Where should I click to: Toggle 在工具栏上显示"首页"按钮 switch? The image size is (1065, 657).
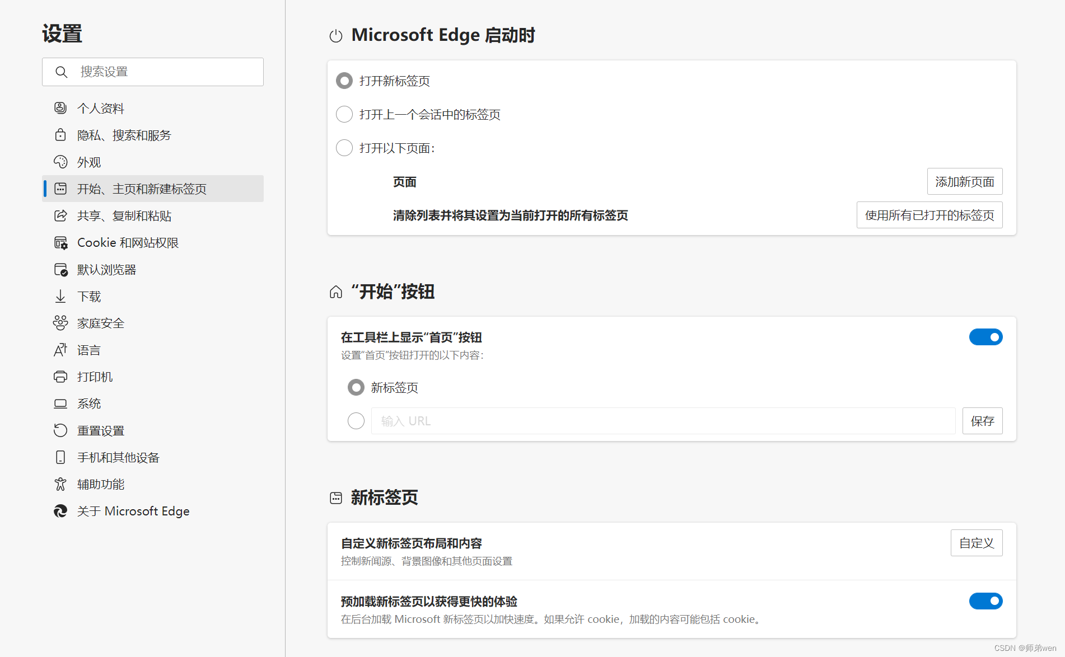pos(986,337)
